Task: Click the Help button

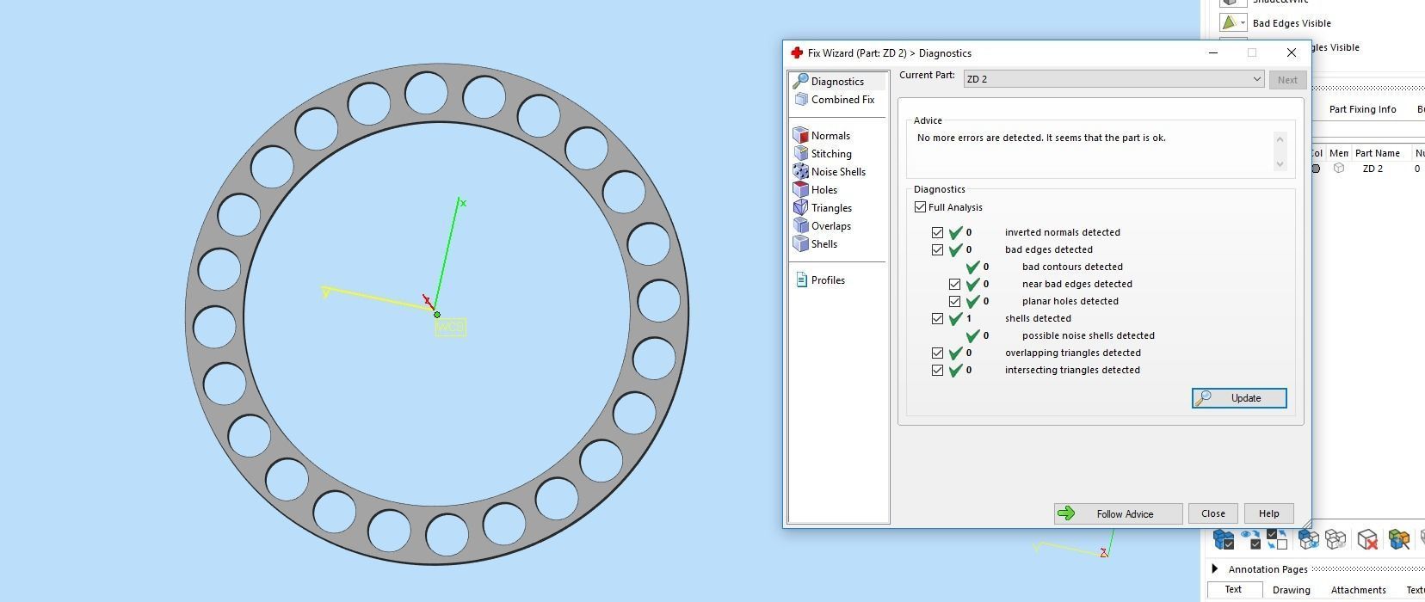Action: (x=1268, y=513)
